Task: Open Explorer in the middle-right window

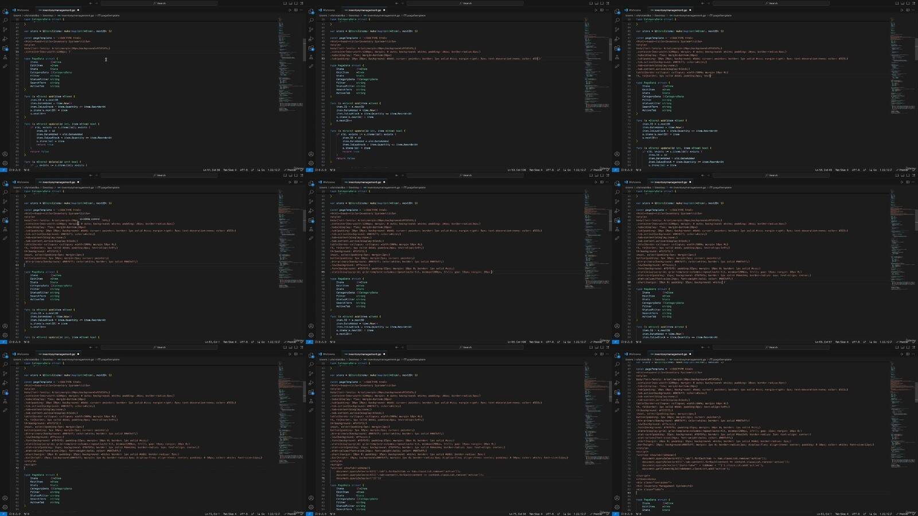Action: (x=617, y=184)
